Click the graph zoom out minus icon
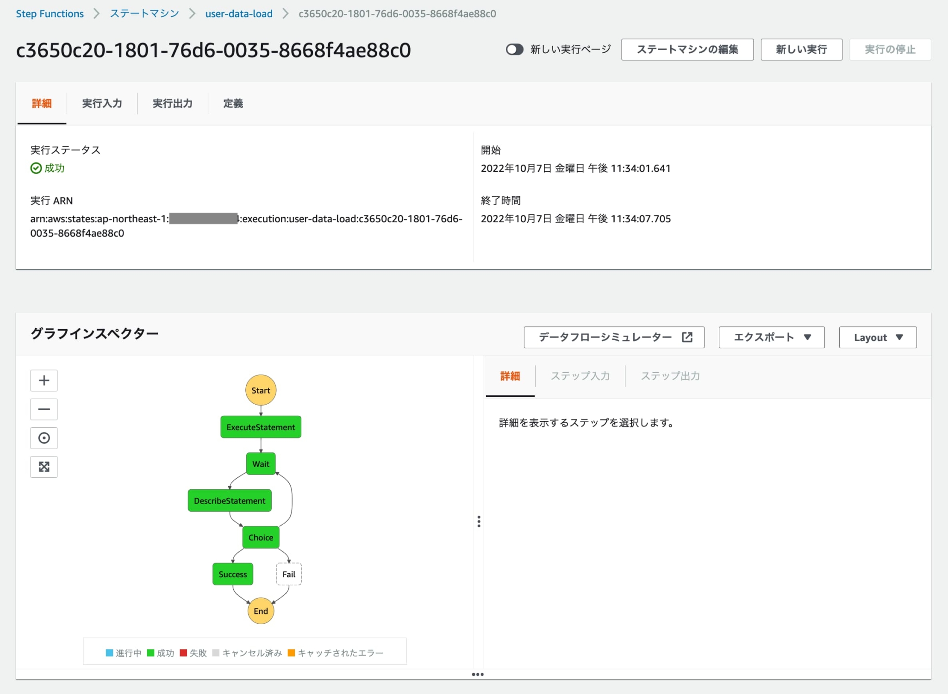Image resolution: width=948 pixels, height=694 pixels. coord(44,409)
